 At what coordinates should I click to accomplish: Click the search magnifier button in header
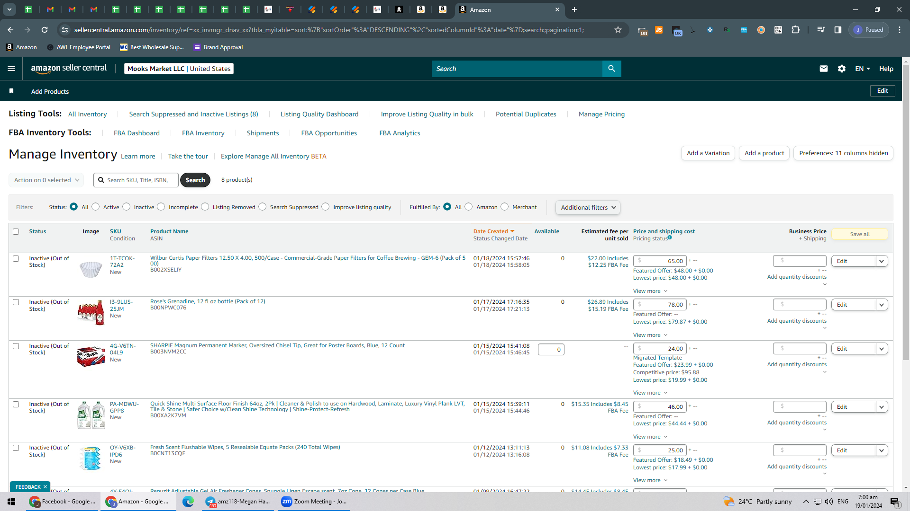(611, 69)
